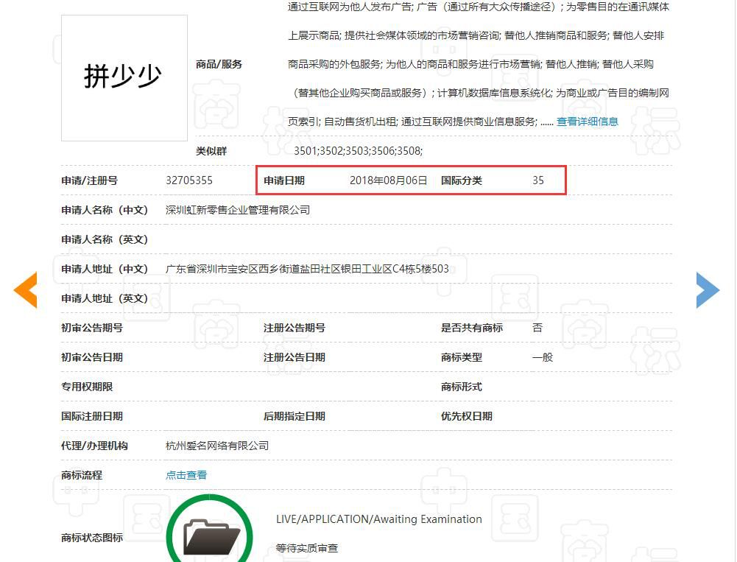Click the agency name 杭州爱名网络有限公司
Viewport: 737px width, 562px height.
pos(217,446)
